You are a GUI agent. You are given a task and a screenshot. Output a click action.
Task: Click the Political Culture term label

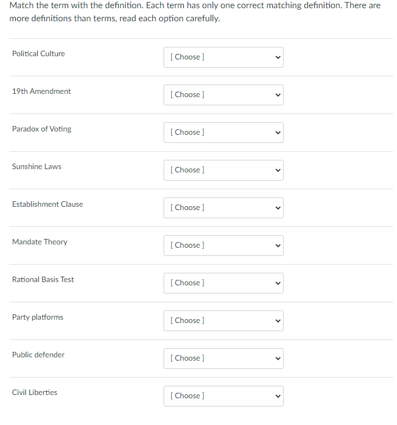pyautogui.click(x=38, y=53)
